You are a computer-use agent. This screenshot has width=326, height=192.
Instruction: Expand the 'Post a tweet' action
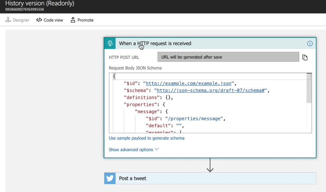tap(211, 178)
